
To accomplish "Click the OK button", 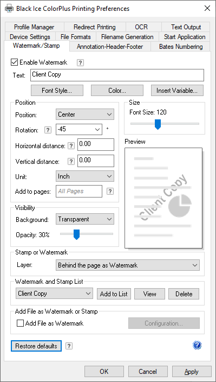I will pyautogui.click(x=104, y=372).
